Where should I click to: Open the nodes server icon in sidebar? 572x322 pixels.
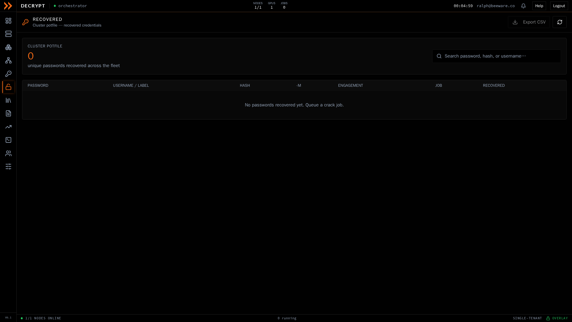[x=8, y=34]
